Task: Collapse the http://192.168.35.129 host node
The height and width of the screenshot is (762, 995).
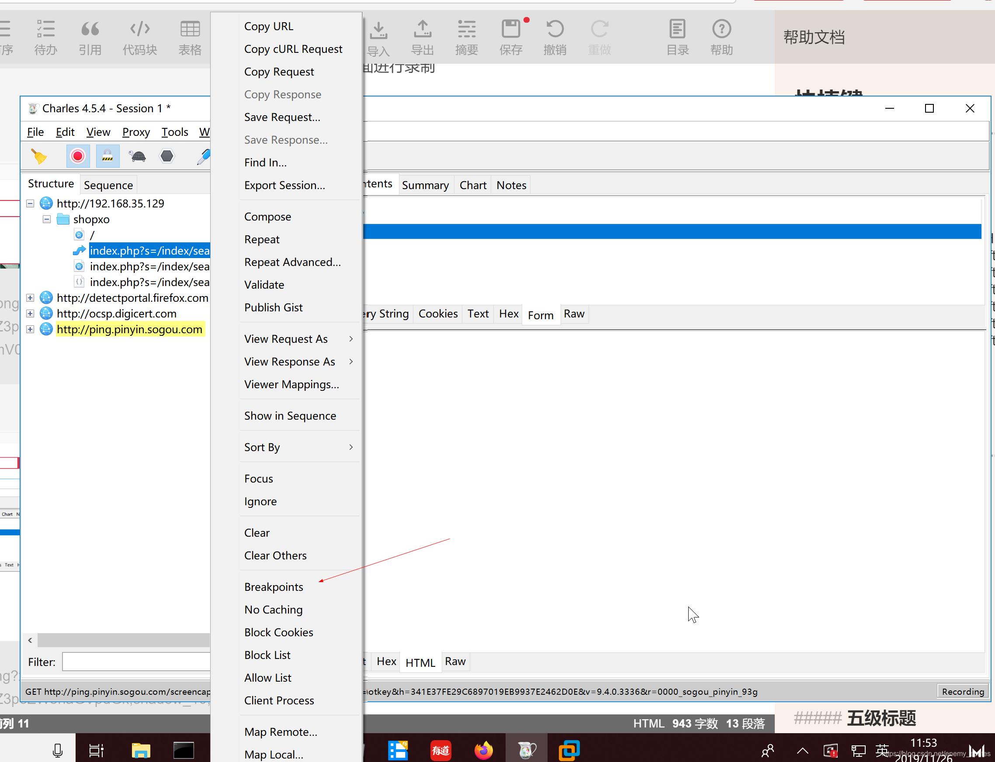Action: click(x=30, y=203)
